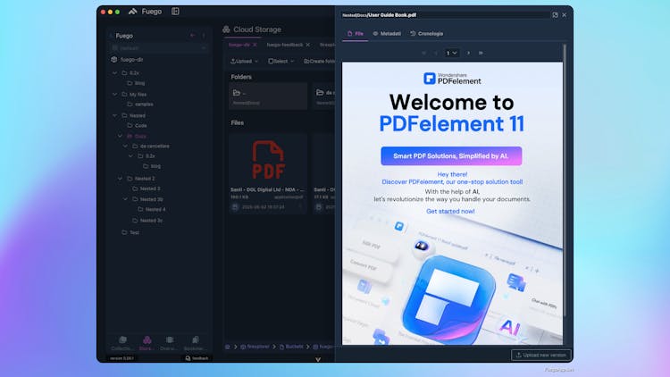Open the Nested 3 folder
The height and width of the screenshot is (377, 670).
[147, 188]
